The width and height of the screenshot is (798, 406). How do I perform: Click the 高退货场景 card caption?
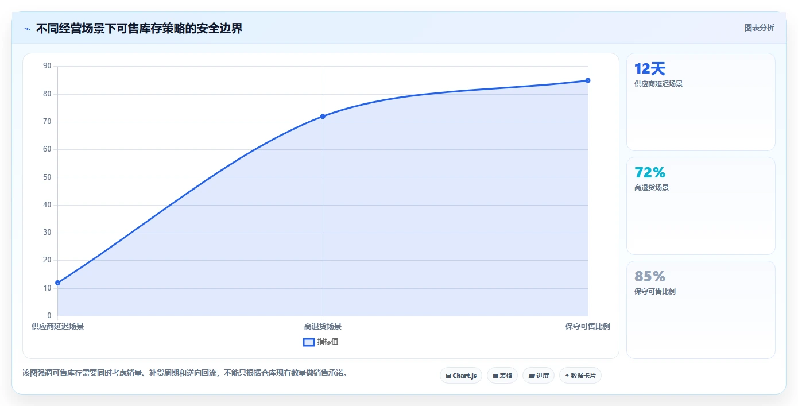click(652, 188)
